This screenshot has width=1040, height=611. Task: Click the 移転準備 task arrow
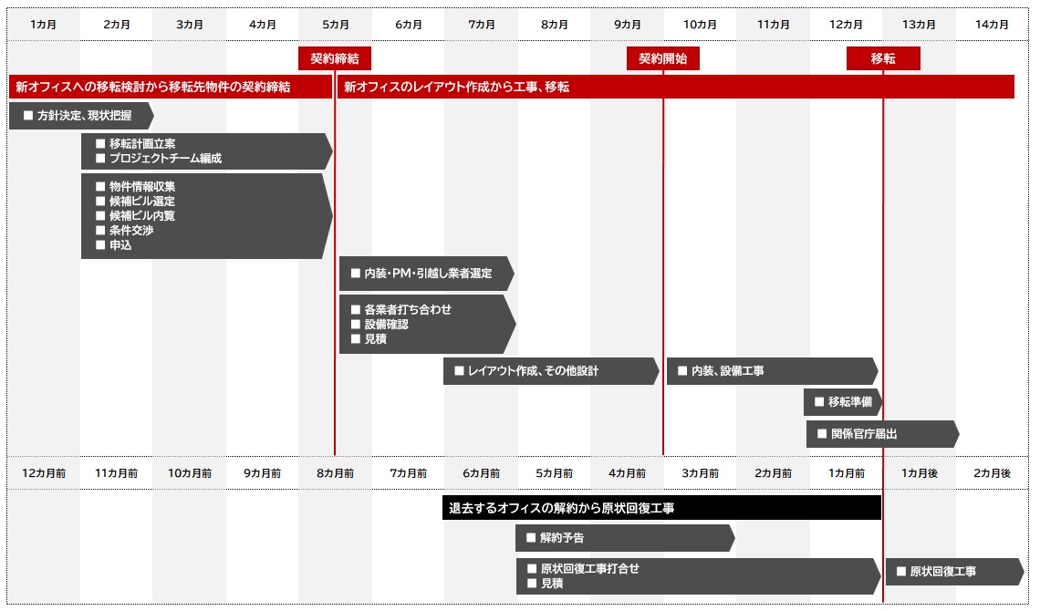(x=842, y=402)
